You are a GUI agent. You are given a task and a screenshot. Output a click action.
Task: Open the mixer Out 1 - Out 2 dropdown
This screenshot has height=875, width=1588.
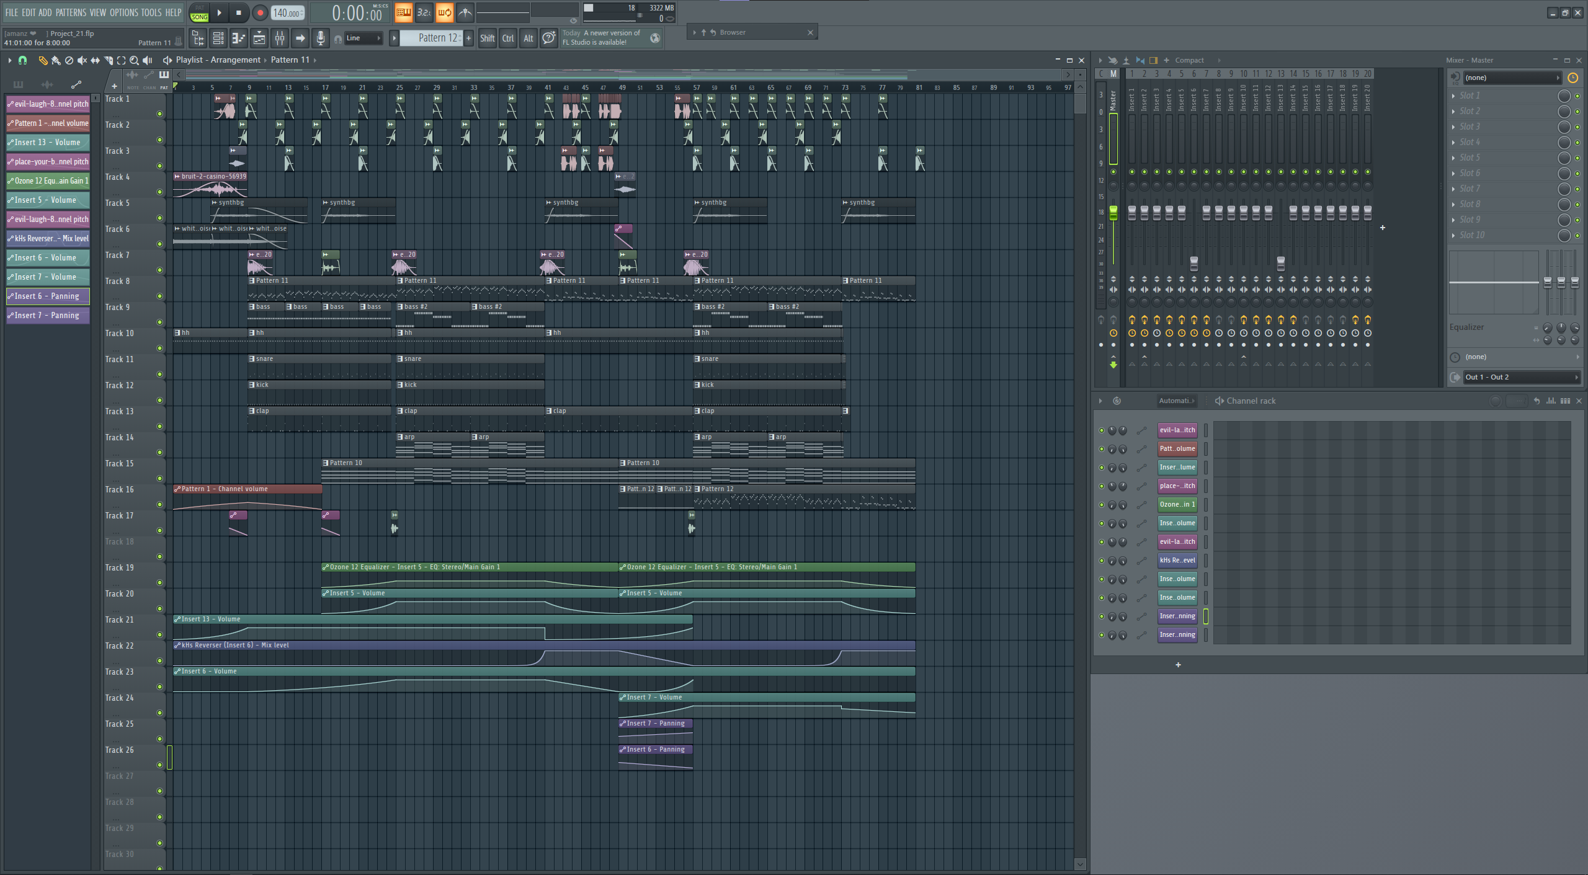coord(1520,377)
